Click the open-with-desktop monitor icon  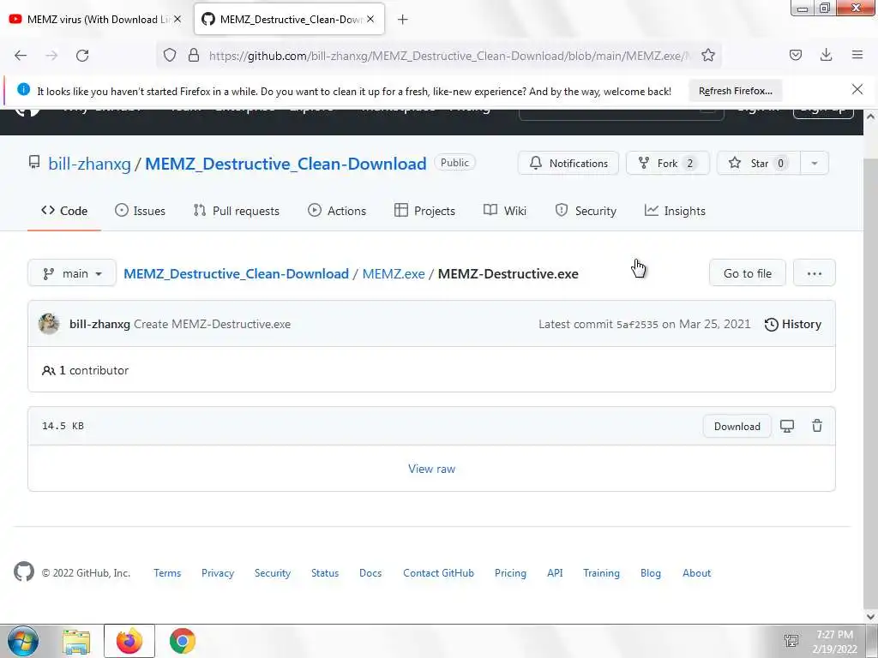click(x=787, y=427)
